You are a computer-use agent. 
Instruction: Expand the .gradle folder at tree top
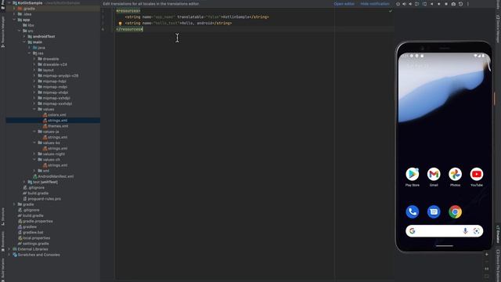coord(14,9)
